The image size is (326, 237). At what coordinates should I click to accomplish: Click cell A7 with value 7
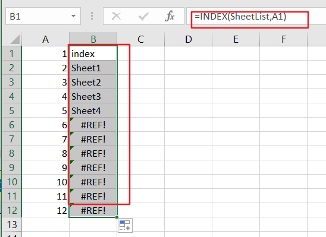tap(45, 139)
